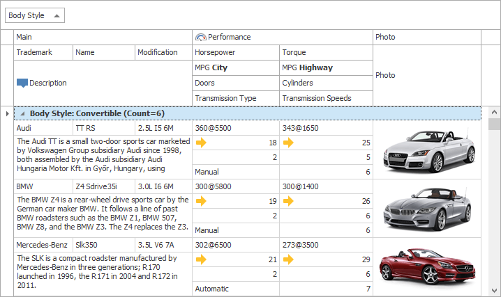The height and width of the screenshot is (297, 501).
Task: Select the 273@3500 torque cell
Action: pos(327,245)
